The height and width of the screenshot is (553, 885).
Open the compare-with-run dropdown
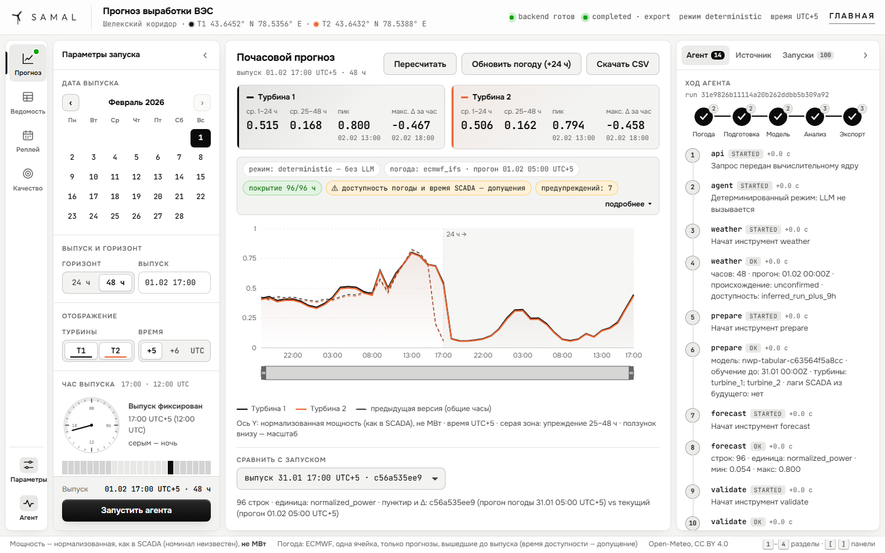[341, 479]
